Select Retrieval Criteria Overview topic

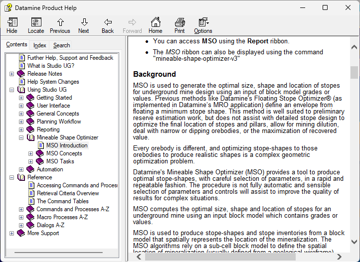click(x=68, y=193)
